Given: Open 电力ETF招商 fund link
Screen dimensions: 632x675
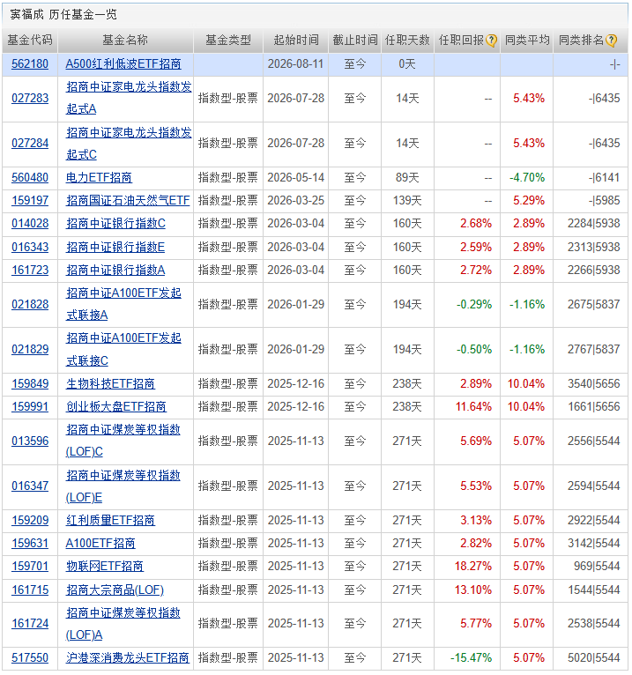Looking at the screenshot, I should tap(99, 178).
